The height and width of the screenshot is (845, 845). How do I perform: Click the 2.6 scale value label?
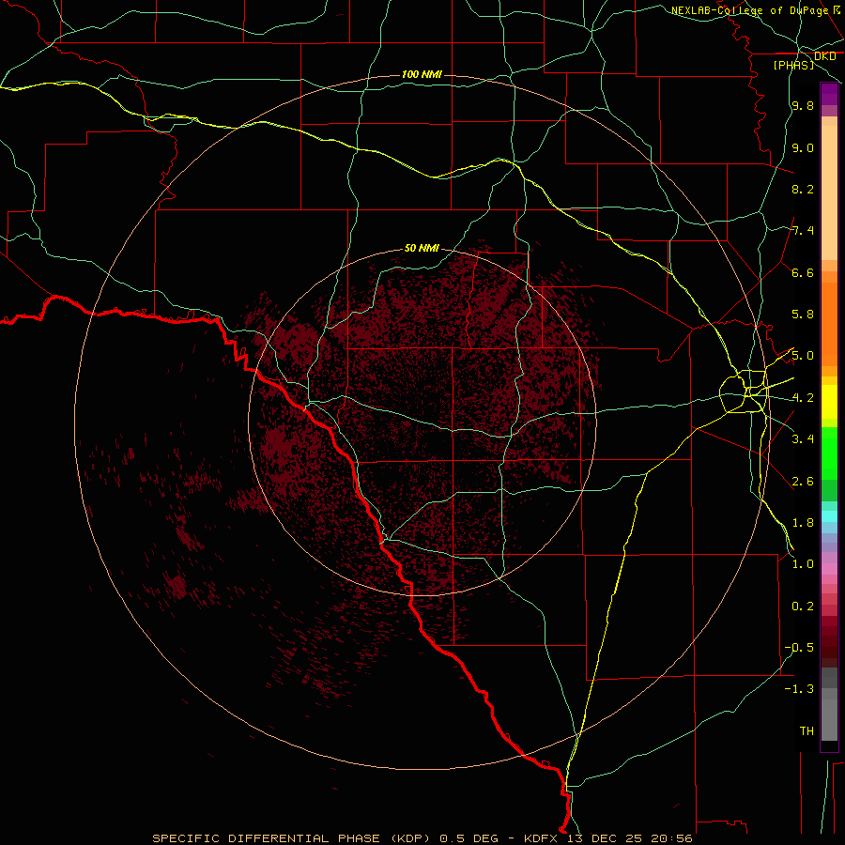[x=803, y=482]
